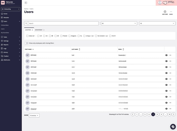The image size is (177, 131).
Task: Check the Bulgaria location checkbox
Action: (69, 36)
